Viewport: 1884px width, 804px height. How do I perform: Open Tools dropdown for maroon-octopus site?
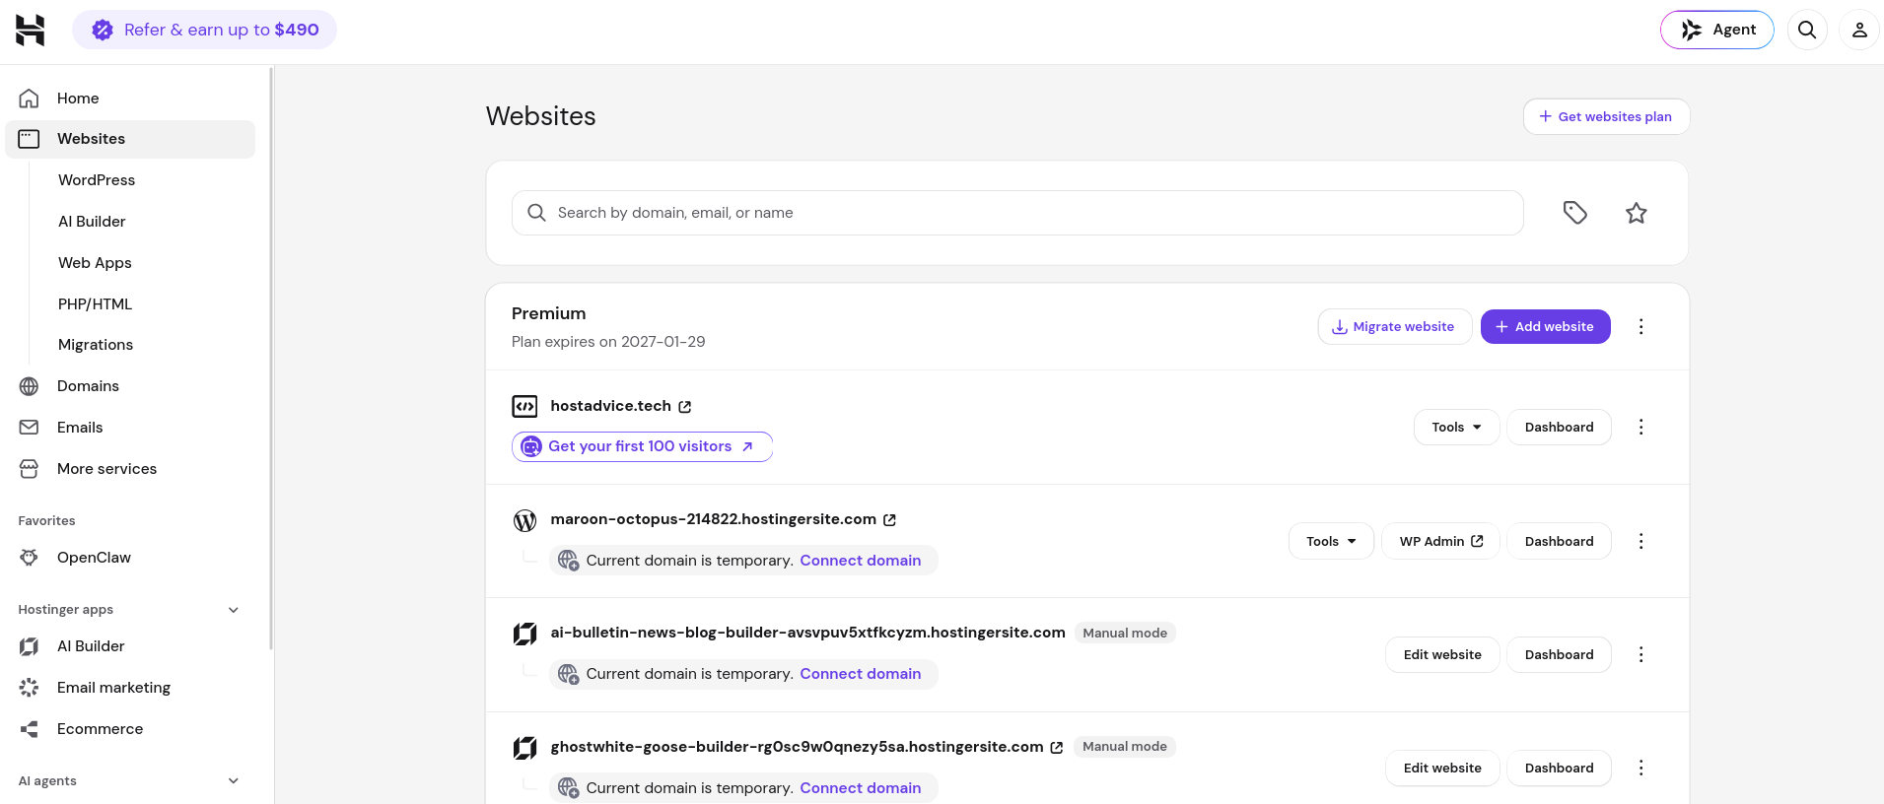(x=1331, y=541)
